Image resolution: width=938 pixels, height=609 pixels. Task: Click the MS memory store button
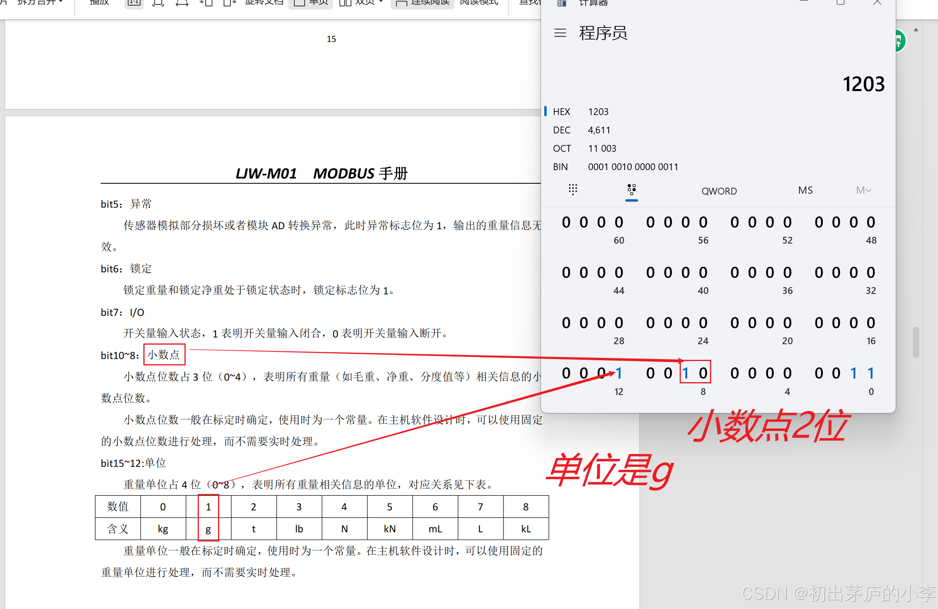coord(805,190)
